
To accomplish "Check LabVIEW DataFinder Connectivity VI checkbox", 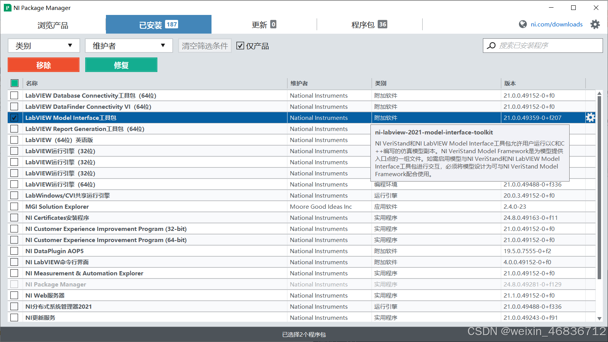I will click(14, 106).
